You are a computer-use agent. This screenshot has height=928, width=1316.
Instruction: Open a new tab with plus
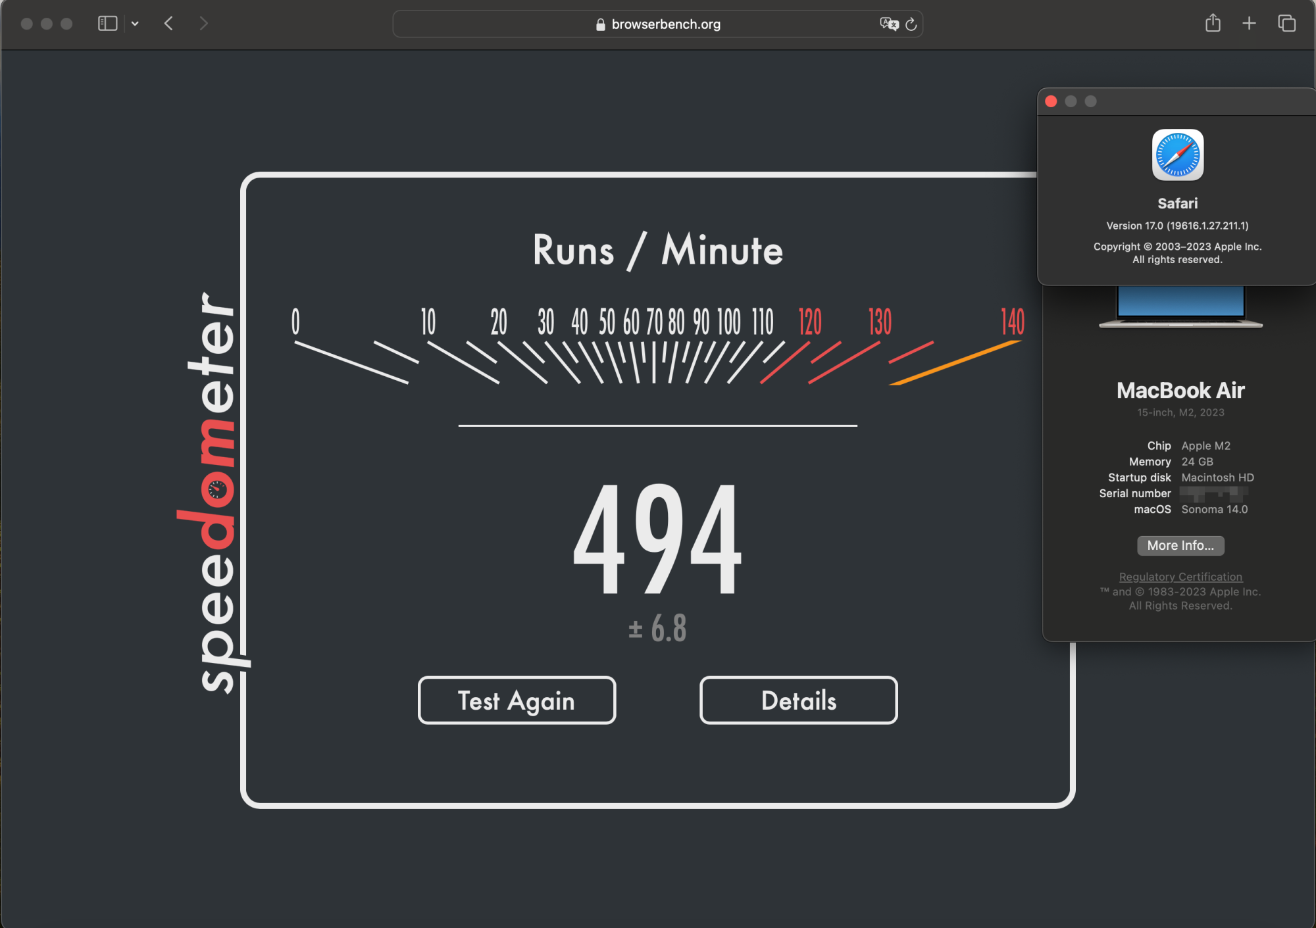(x=1249, y=24)
